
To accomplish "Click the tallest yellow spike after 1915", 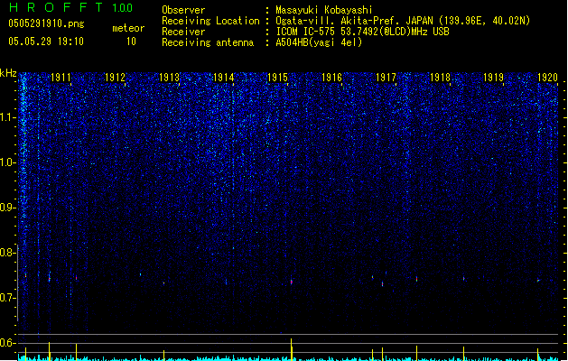I will (x=292, y=349).
